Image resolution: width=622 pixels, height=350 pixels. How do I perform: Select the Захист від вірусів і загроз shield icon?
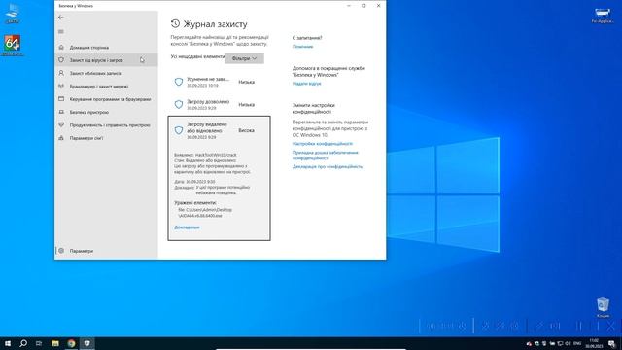point(61,60)
